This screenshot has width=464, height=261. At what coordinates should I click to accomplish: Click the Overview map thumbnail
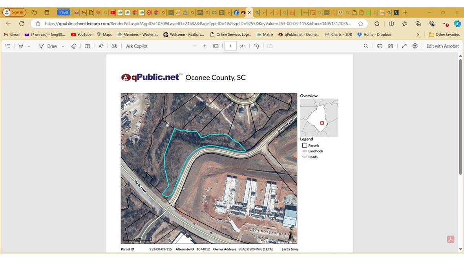tap(319, 118)
